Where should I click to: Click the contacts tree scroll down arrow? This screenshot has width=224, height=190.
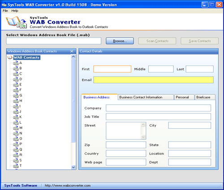(73, 167)
